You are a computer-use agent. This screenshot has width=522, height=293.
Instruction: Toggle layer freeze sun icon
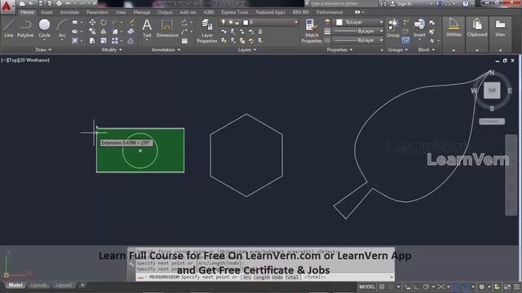pos(230,22)
